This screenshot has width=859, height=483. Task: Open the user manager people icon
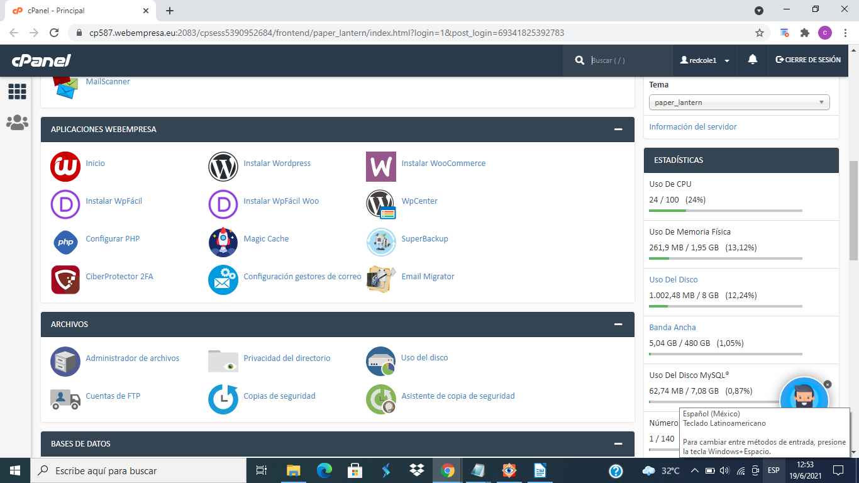point(17,122)
